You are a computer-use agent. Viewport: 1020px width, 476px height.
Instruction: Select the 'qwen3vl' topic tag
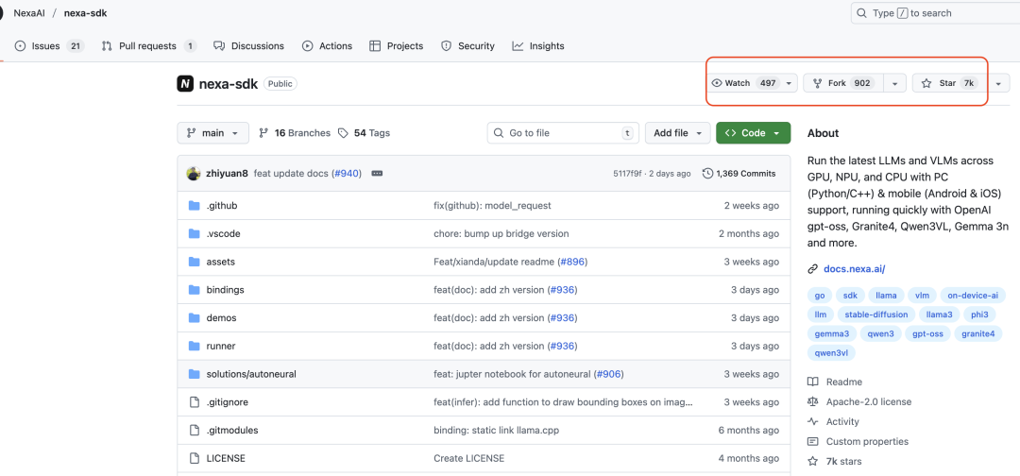[x=831, y=353]
